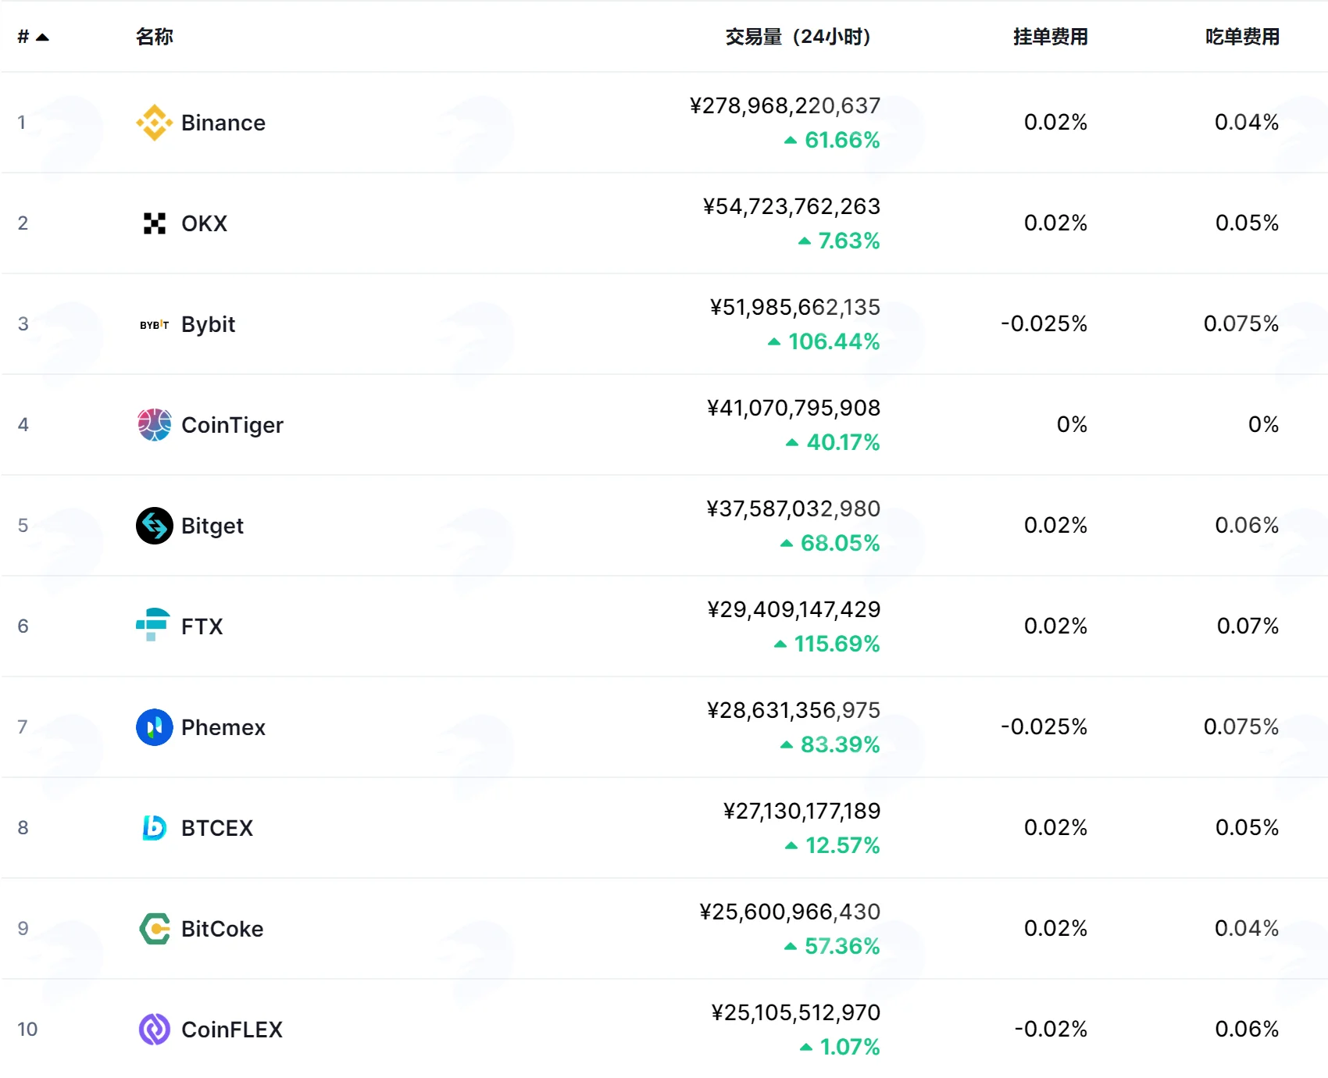1328x1078 pixels.
Task: Select Bybit's 24h volume value
Action: pos(794,307)
